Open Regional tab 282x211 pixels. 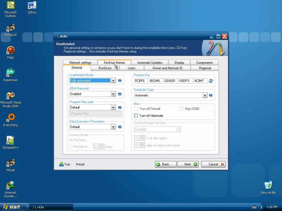tap(205, 68)
